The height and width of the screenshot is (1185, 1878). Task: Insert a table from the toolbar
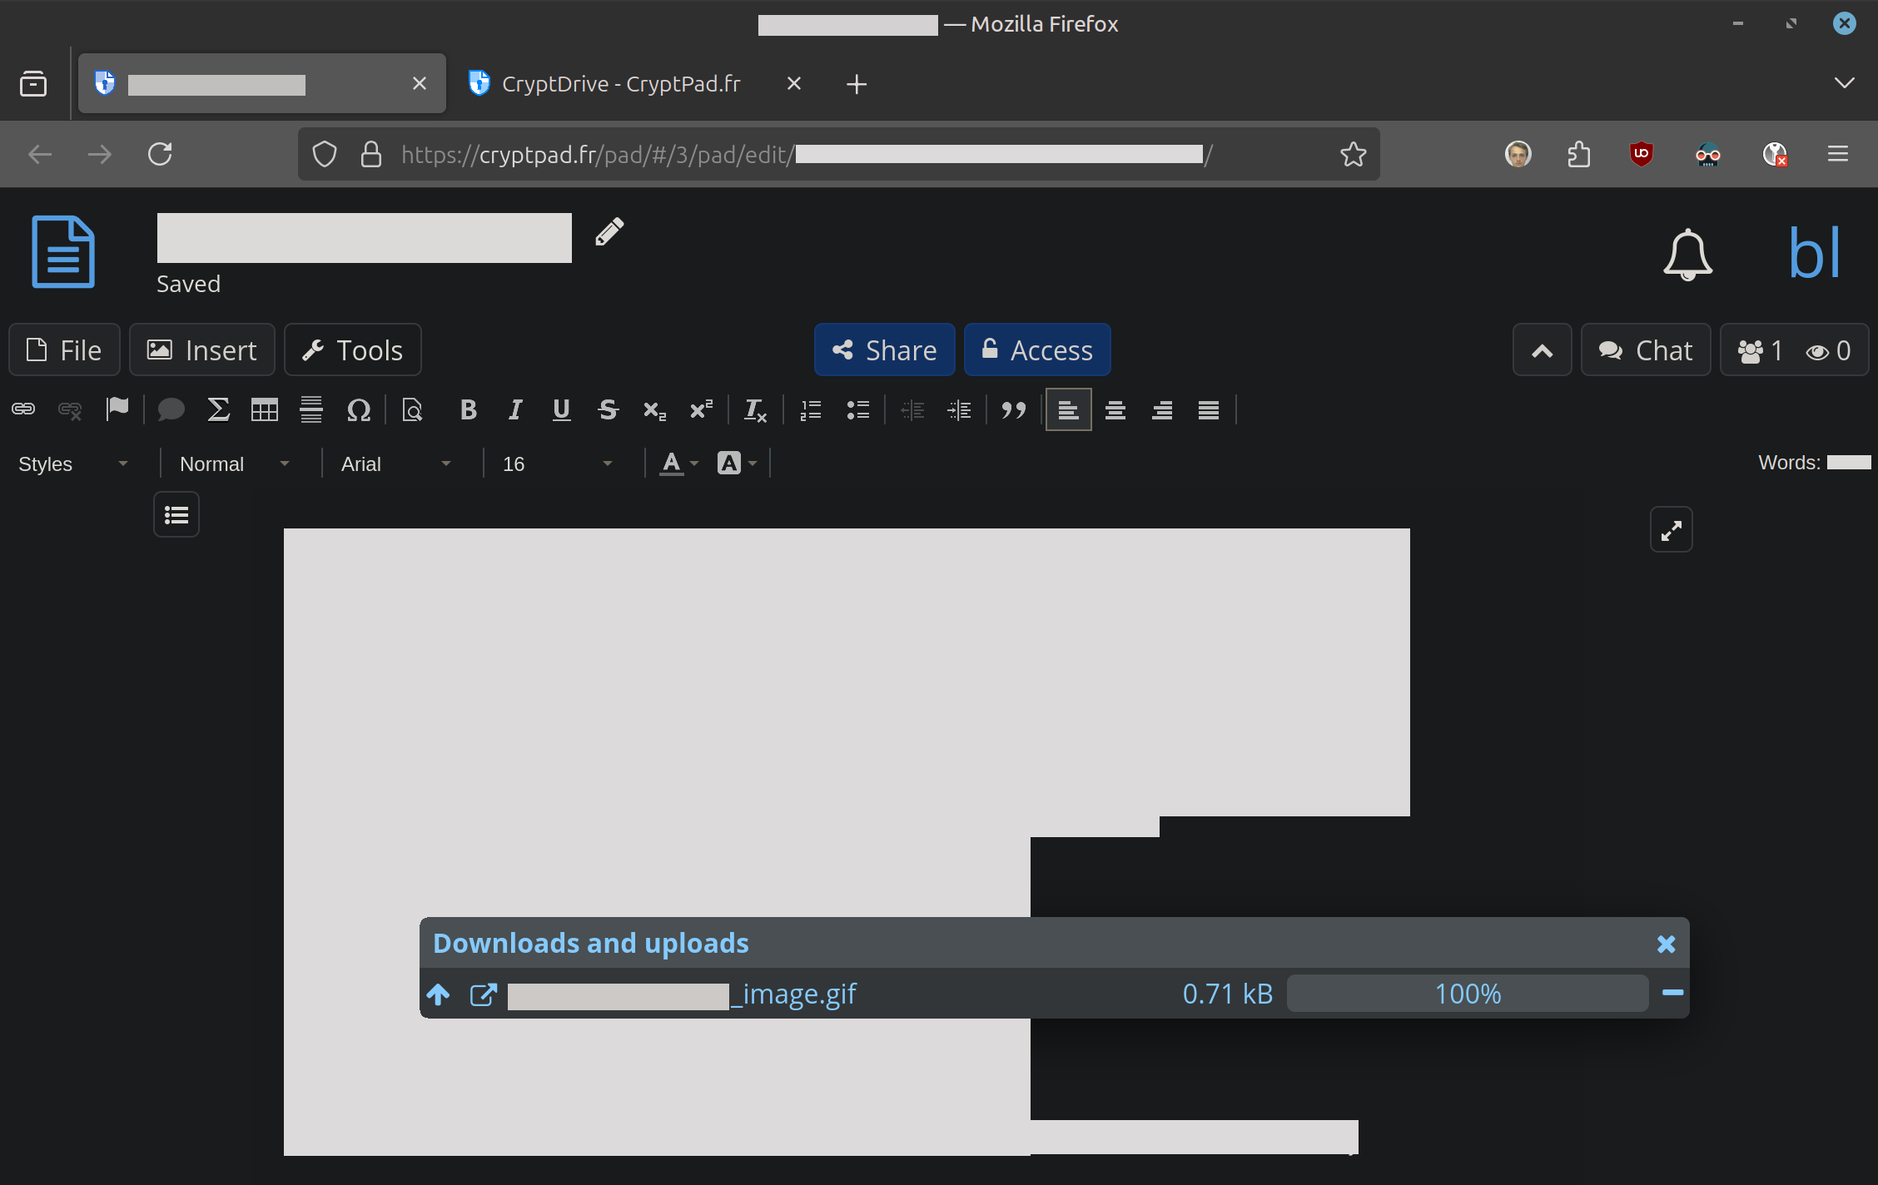pos(265,409)
